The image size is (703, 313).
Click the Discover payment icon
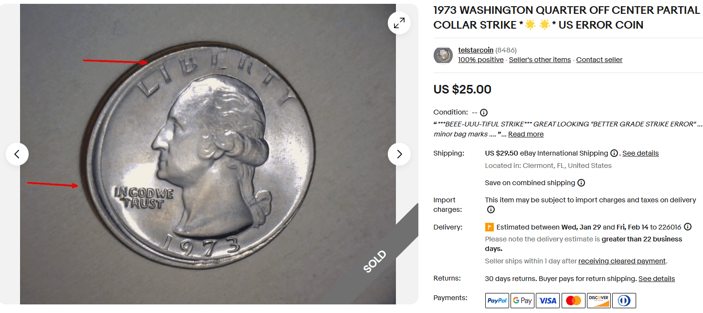[598, 300]
